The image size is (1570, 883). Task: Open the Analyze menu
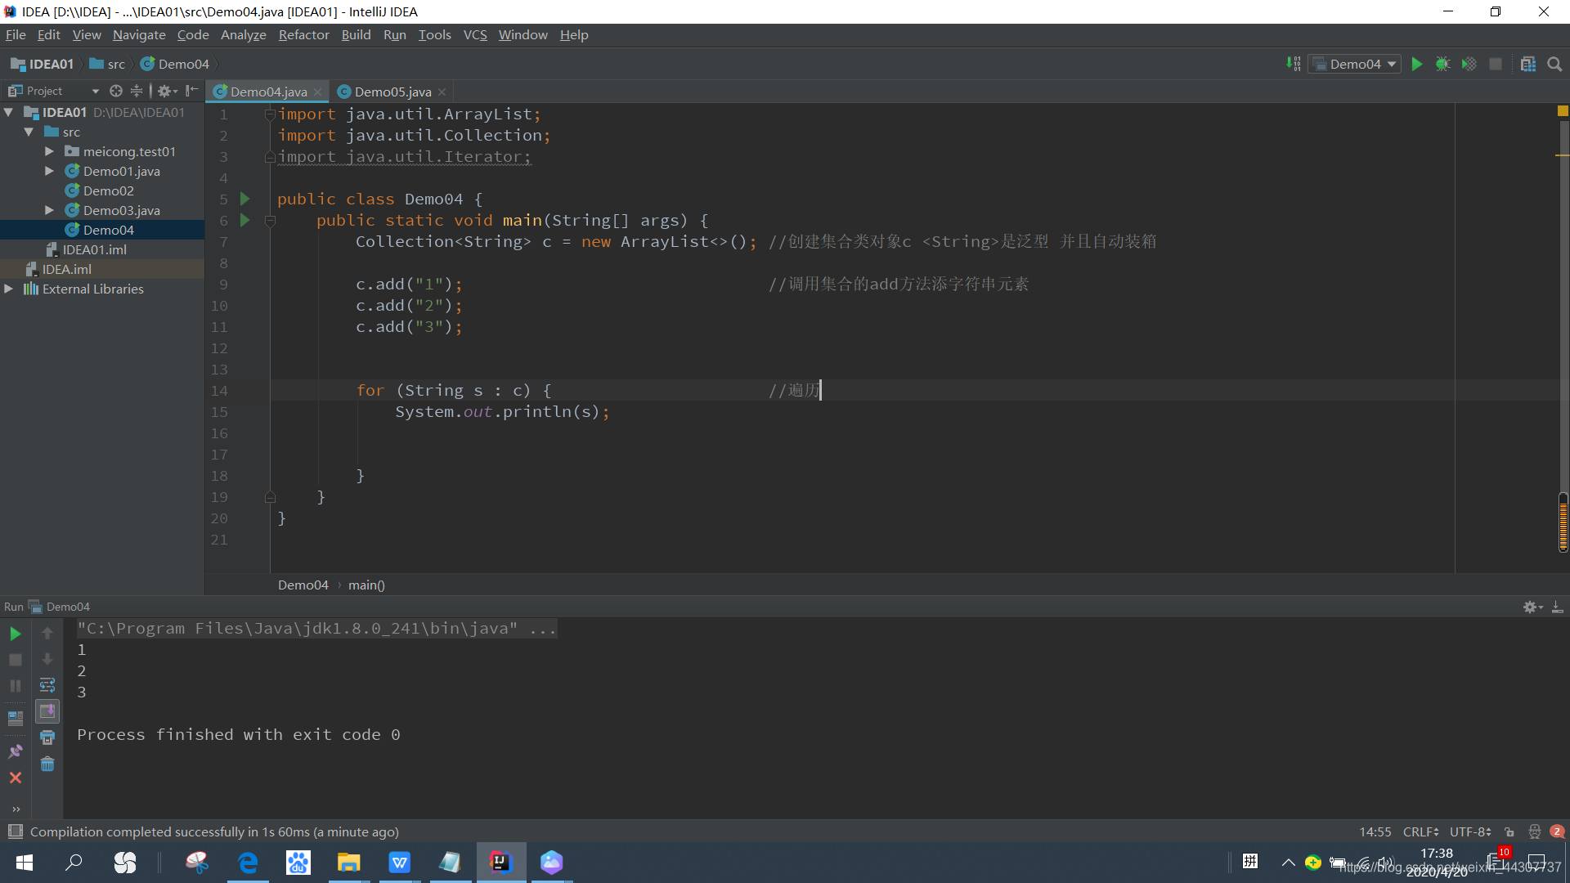coord(244,34)
